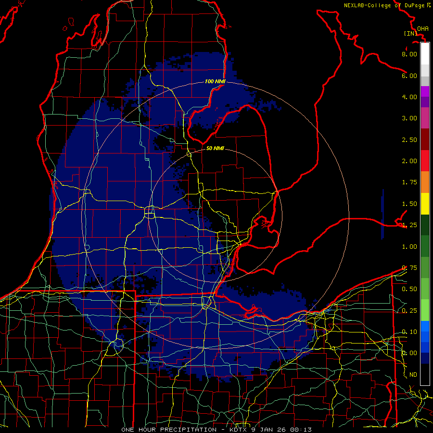Image resolution: width=433 pixels, height=433 pixels.
Task: Select the 2.00 legend value
Action: point(409,161)
